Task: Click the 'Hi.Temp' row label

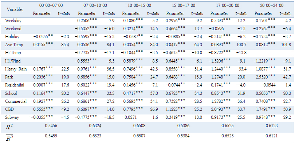Action: coord(13,53)
